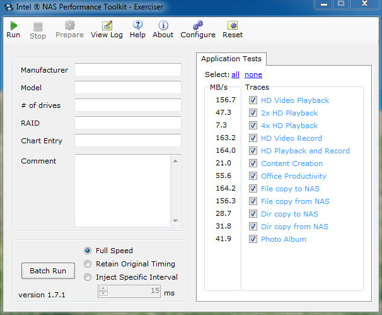The height and width of the screenshot is (315, 382).
Task: Choose Inject Specific Interval radio button
Action: point(88,277)
